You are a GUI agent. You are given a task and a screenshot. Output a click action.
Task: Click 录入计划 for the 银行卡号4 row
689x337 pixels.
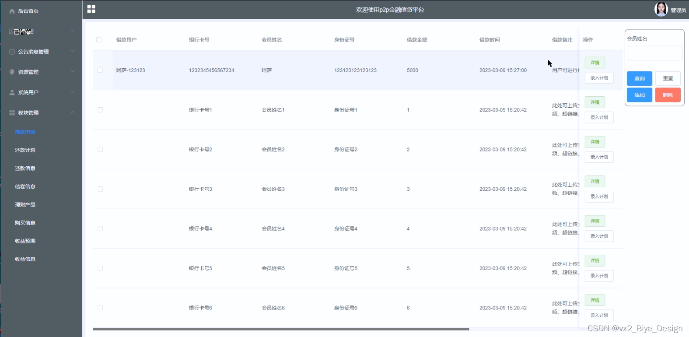click(x=599, y=236)
